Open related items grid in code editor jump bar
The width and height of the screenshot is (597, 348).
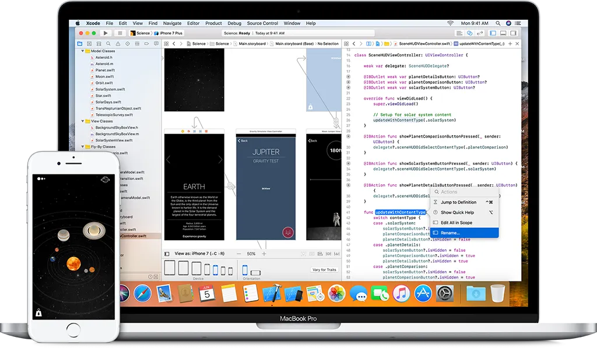click(346, 44)
